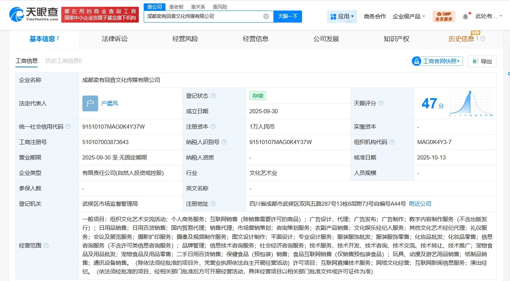Click the help icon beside 经营范围

pyautogui.click(x=46, y=245)
